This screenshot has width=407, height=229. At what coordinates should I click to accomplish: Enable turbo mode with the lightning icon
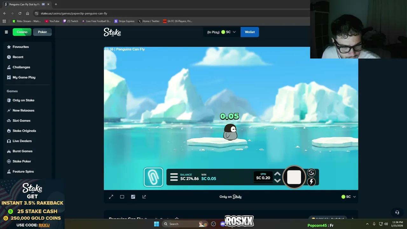(311, 182)
